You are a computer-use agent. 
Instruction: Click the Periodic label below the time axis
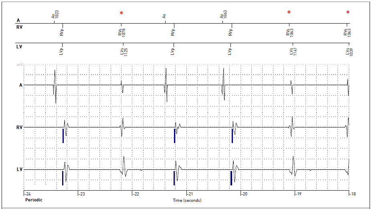click(34, 200)
